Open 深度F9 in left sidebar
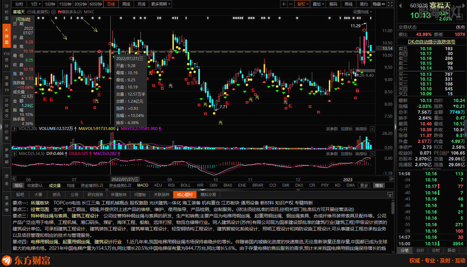This screenshot has width=467, height=267. pos(6,84)
